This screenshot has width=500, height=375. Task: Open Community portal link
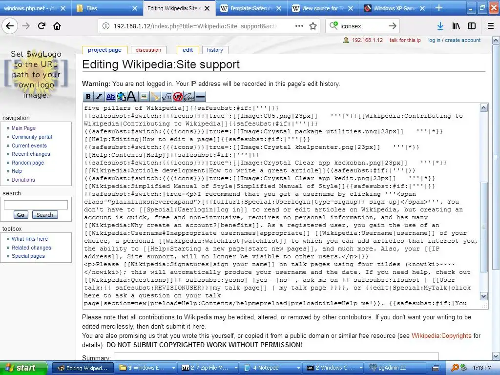click(32, 137)
